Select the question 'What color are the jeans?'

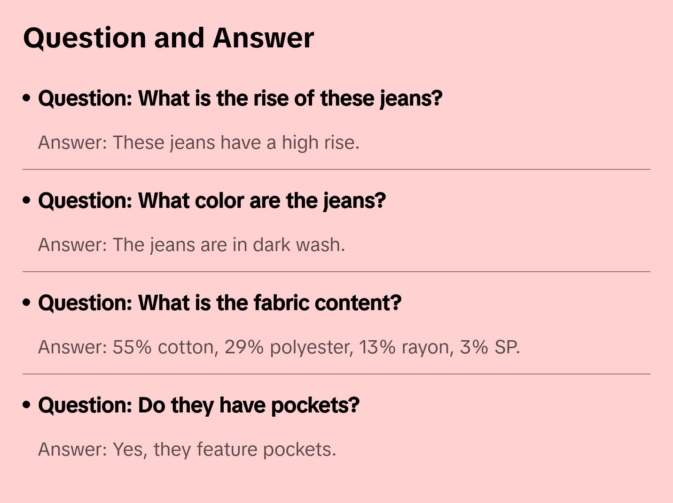coord(212,201)
